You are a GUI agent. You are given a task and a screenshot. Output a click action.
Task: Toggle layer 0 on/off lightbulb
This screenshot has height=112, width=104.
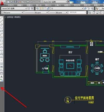click(41, 8)
